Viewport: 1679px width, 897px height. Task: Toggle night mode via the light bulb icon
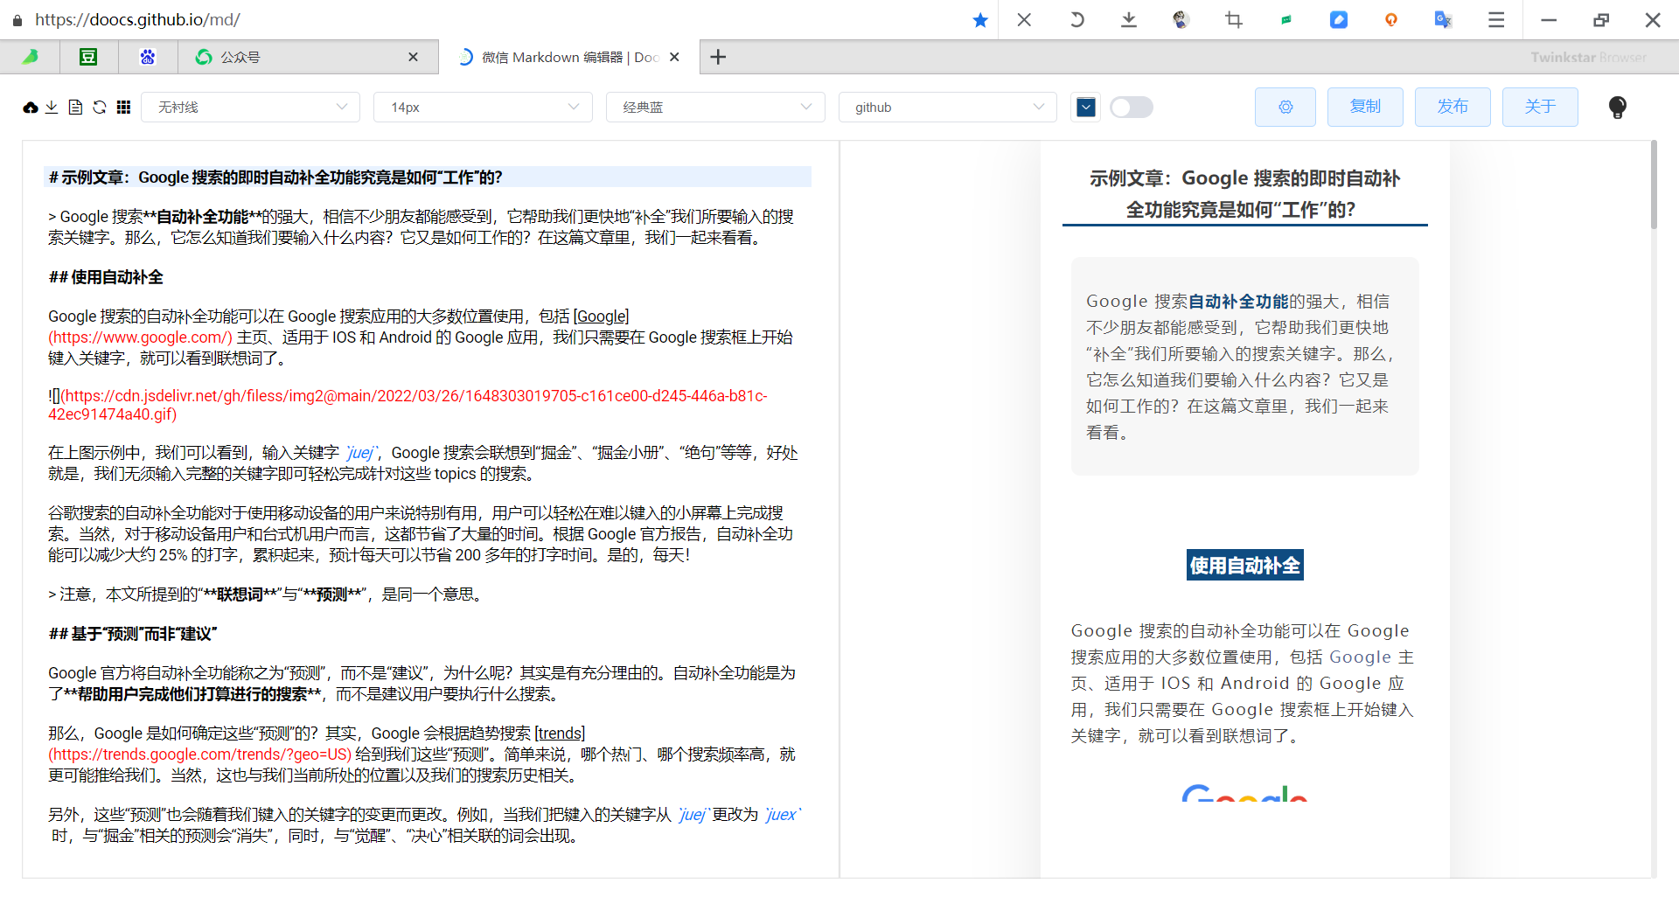pos(1618,107)
